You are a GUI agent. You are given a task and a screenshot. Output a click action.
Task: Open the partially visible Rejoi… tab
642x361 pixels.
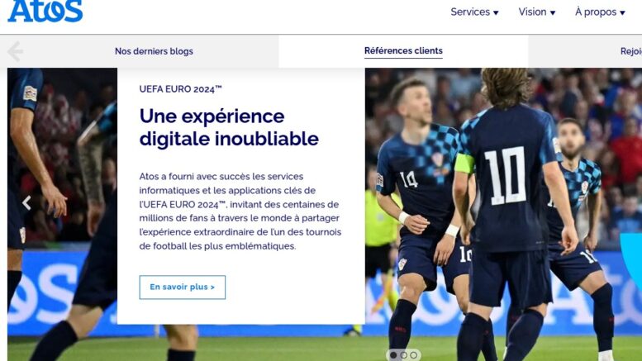tap(631, 51)
